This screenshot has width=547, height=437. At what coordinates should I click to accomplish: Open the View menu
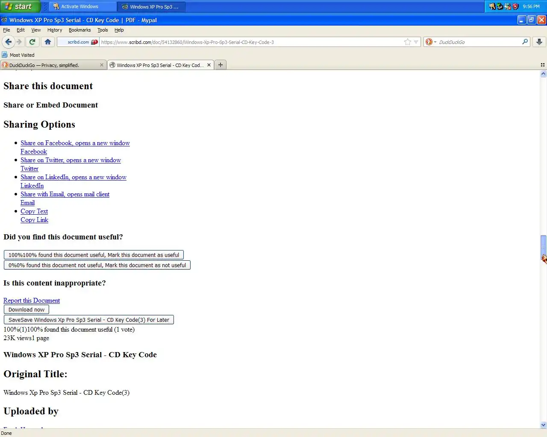[x=36, y=30]
